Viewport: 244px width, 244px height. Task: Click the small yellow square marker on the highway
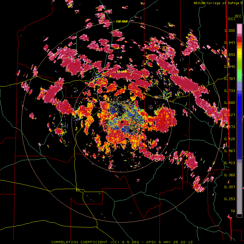point(78,190)
